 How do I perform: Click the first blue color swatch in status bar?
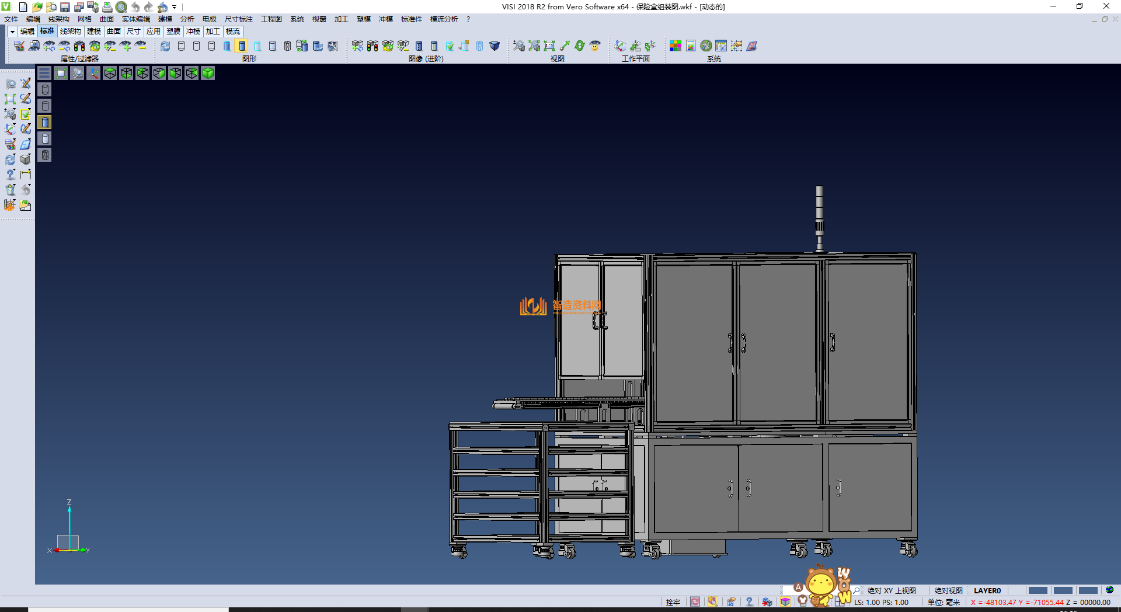click(1038, 590)
